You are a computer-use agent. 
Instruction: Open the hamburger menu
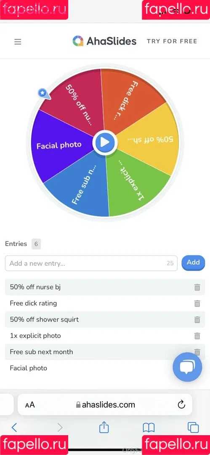tap(18, 42)
